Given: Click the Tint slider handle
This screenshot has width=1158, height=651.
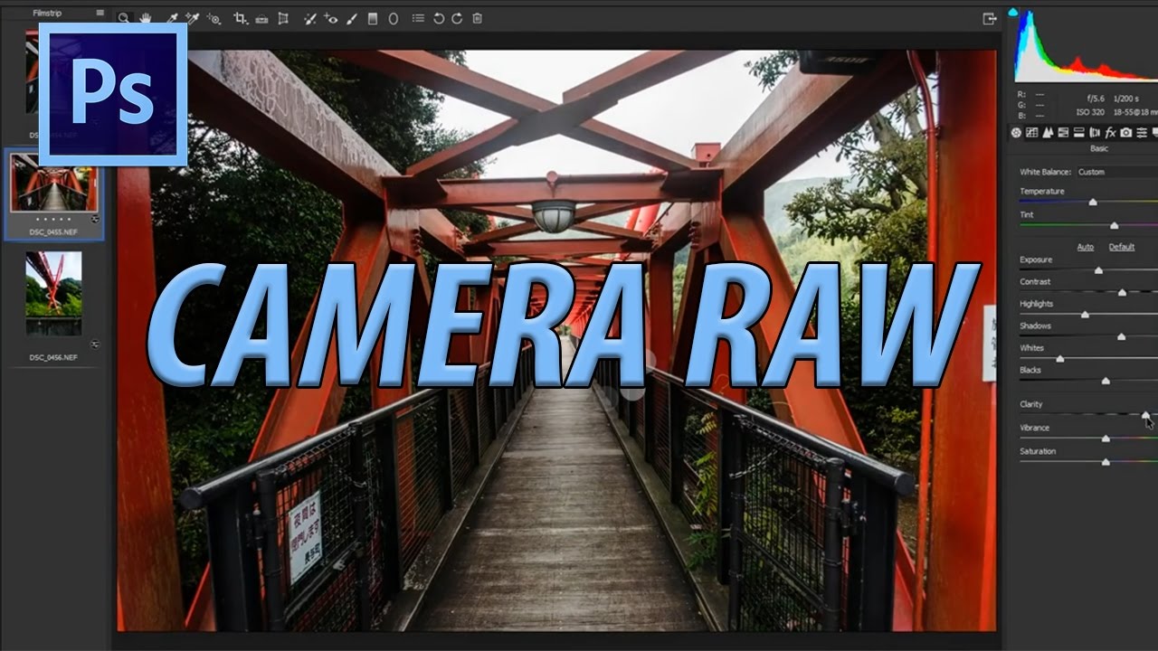Looking at the screenshot, I should tap(1114, 225).
